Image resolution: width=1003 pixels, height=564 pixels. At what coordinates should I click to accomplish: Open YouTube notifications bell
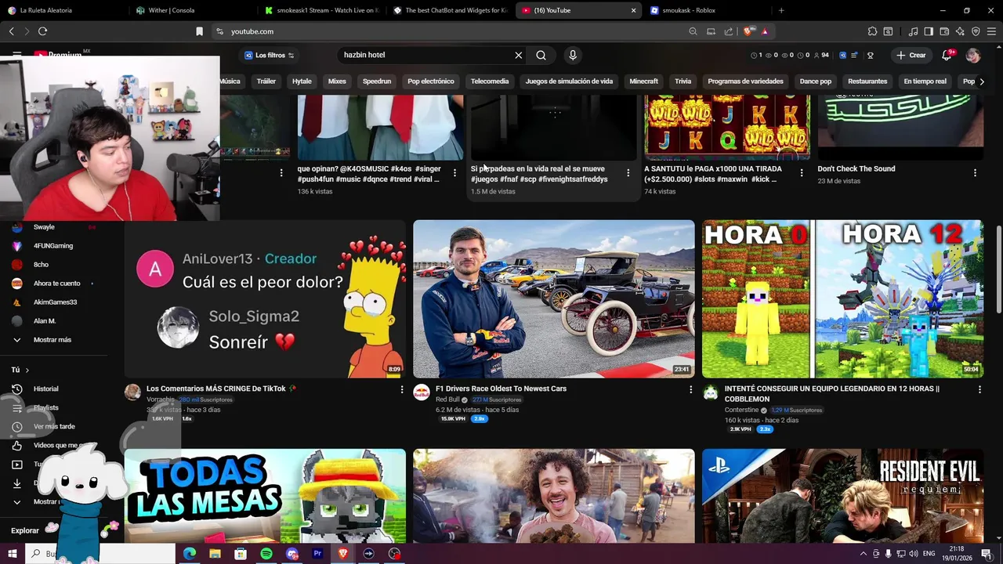(x=947, y=56)
